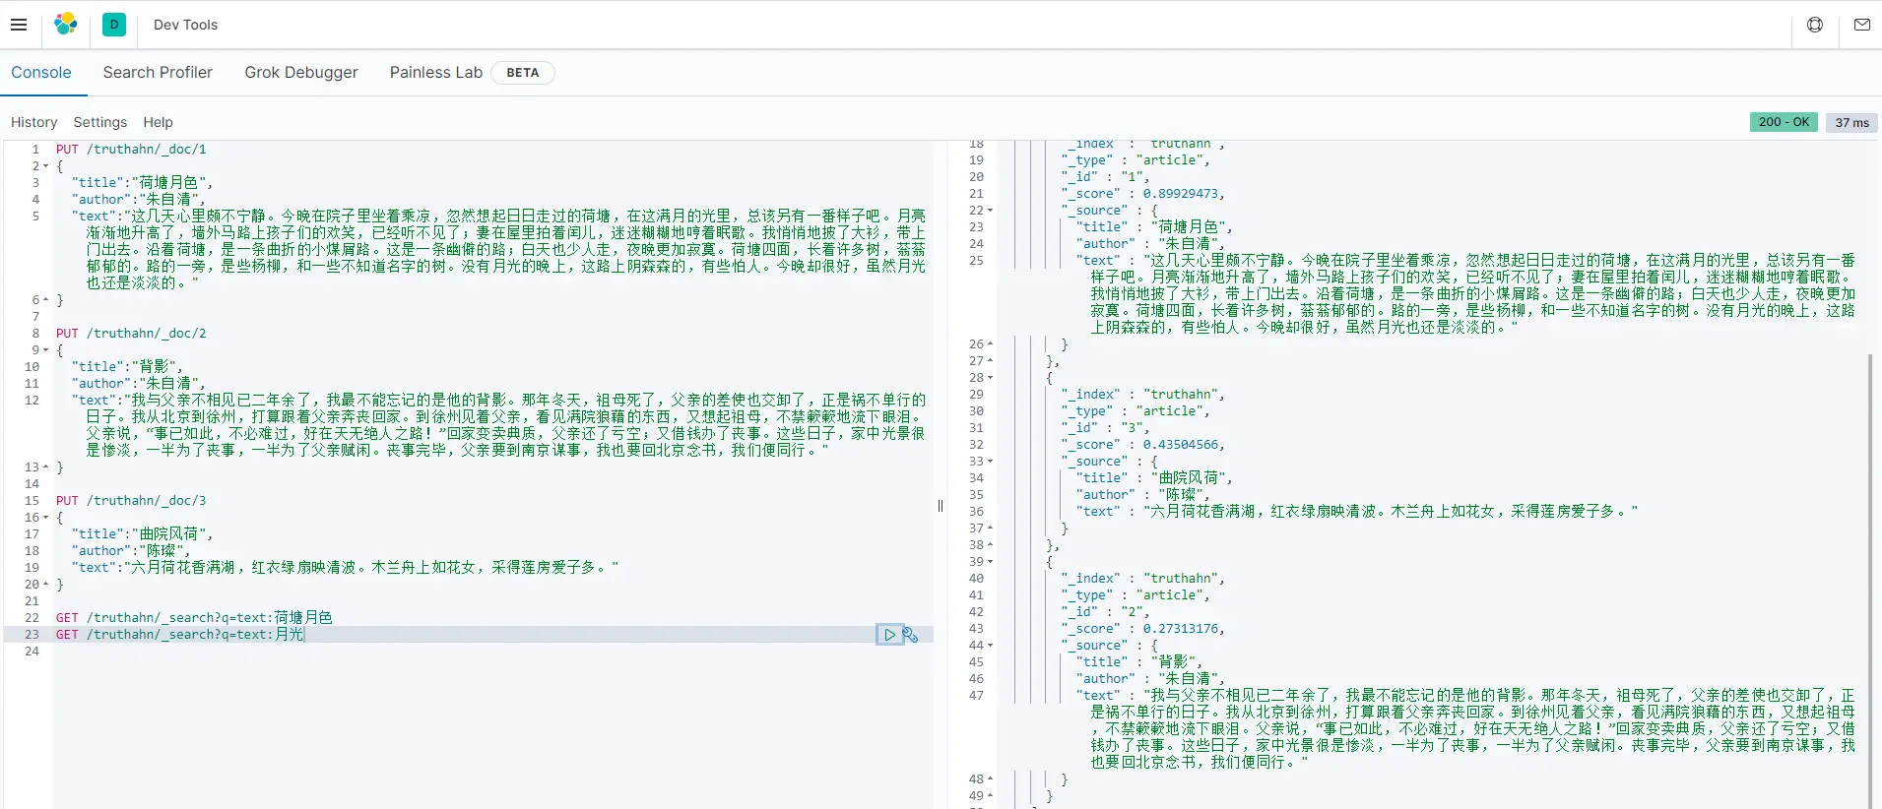Collapse response fold arrow at line 39

pos(991,562)
